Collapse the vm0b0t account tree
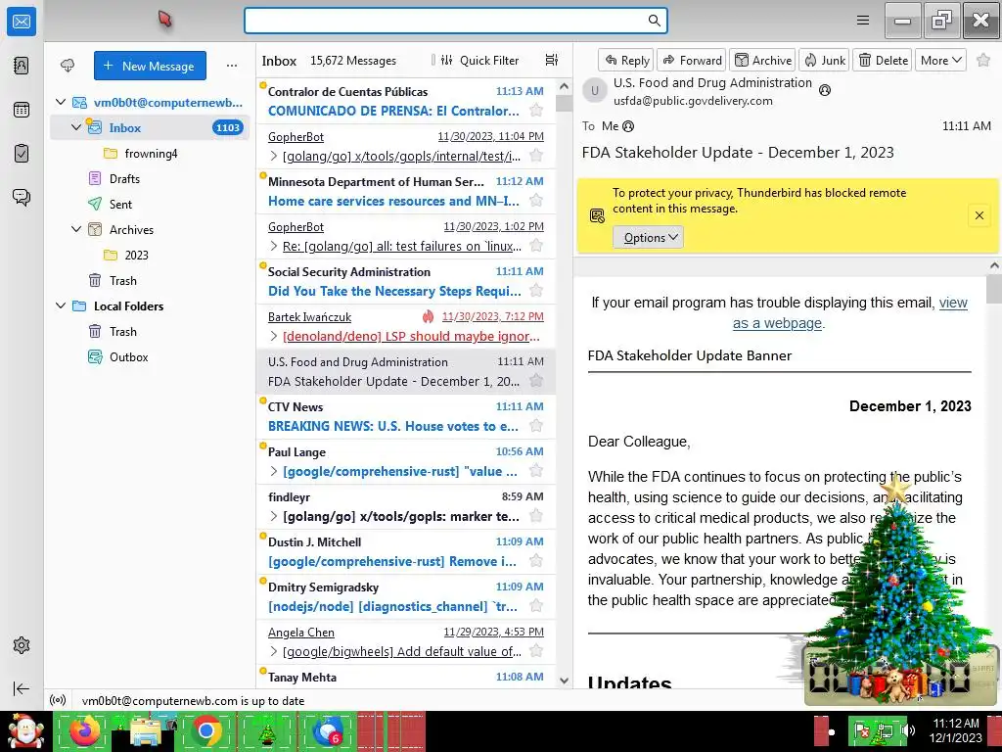This screenshot has width=1002, height=752. pyautogui.click(x=61, y=102)
